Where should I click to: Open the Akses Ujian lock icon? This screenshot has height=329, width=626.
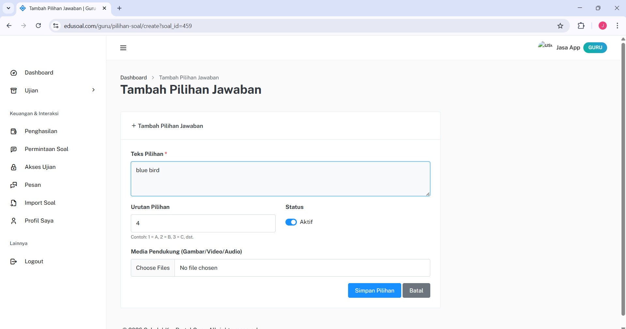coord(13,167)
